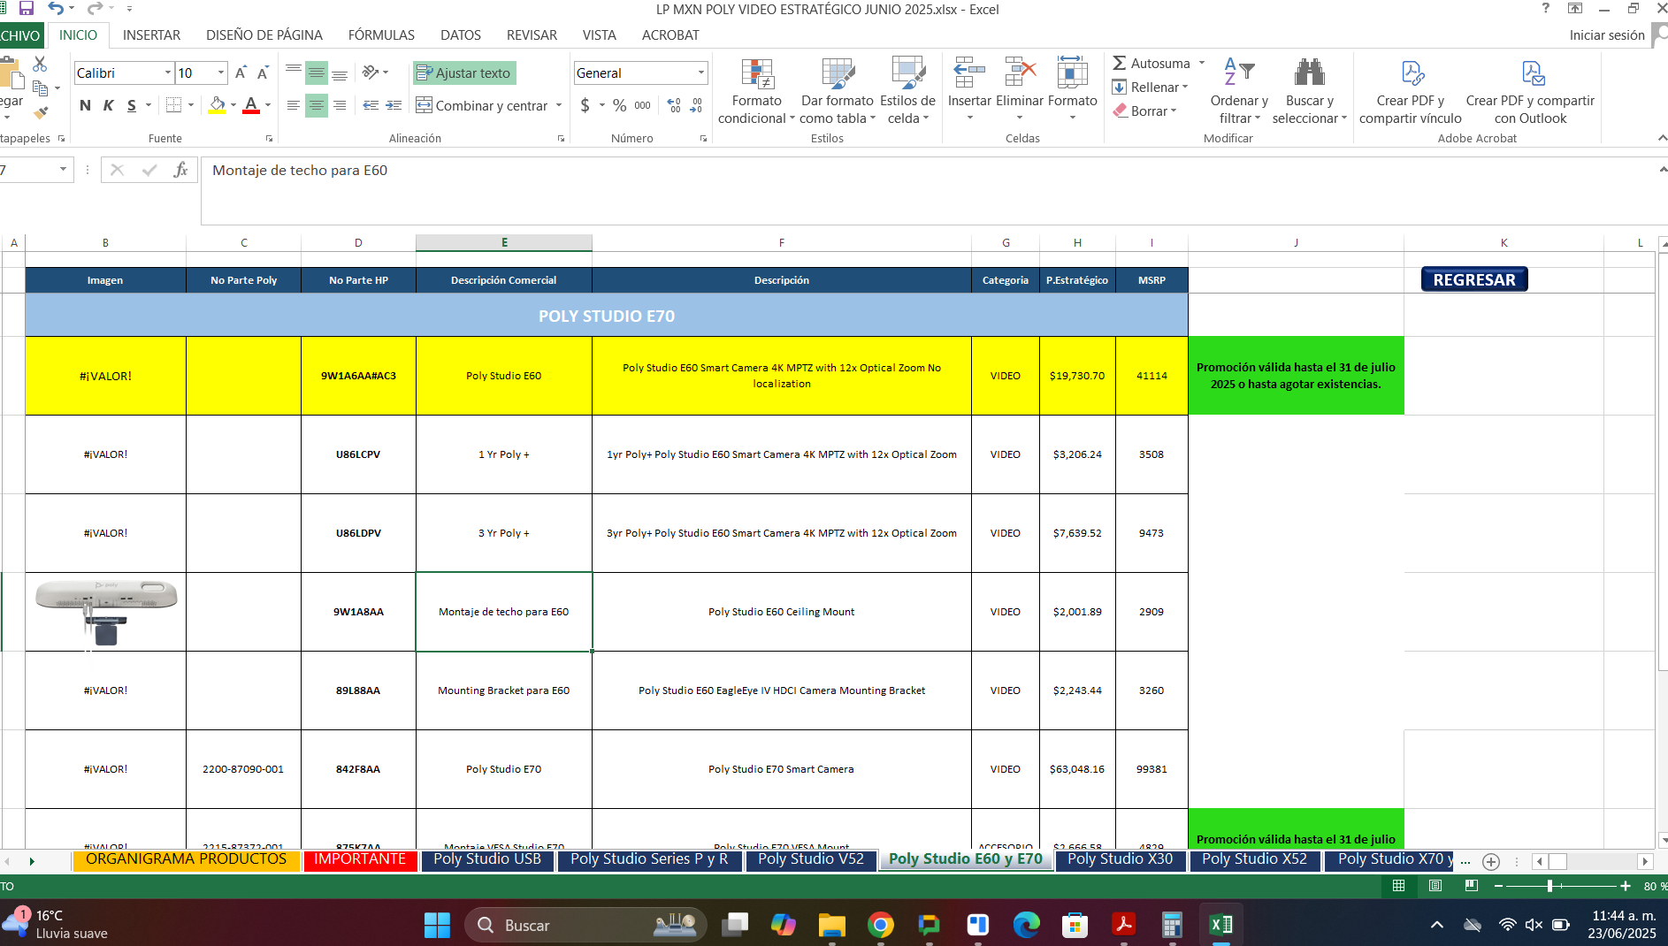Add a new sheet with plus button
Viewport: 1668px width, 946px height.
[x=1491, y=861]
